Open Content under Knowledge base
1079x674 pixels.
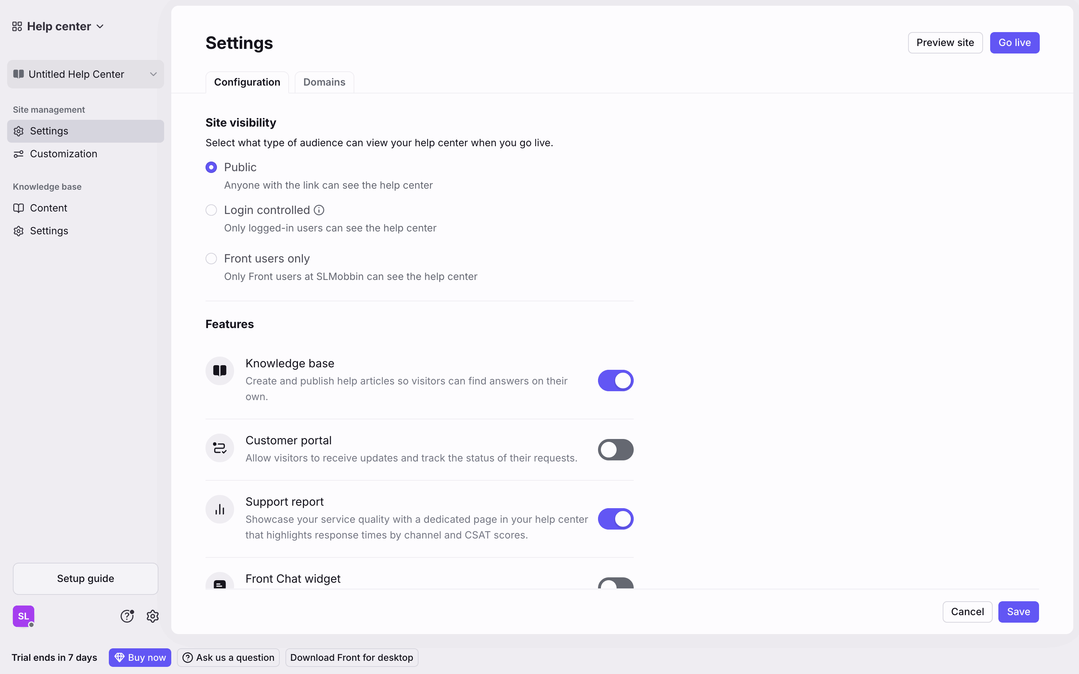tap(48, 208)
